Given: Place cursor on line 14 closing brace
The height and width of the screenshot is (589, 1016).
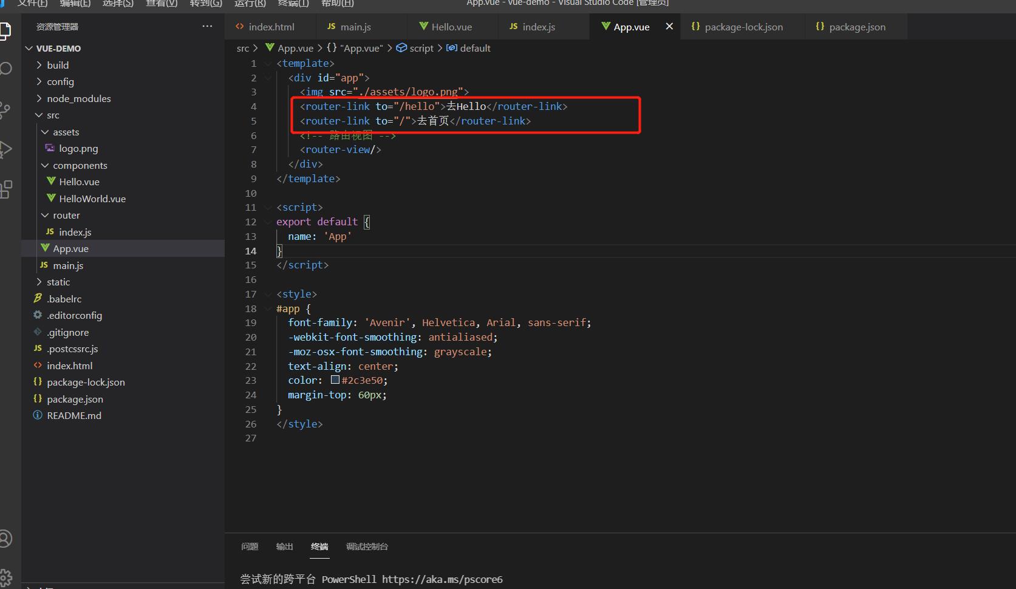Looking at the screenshot, I should (279, 251).
